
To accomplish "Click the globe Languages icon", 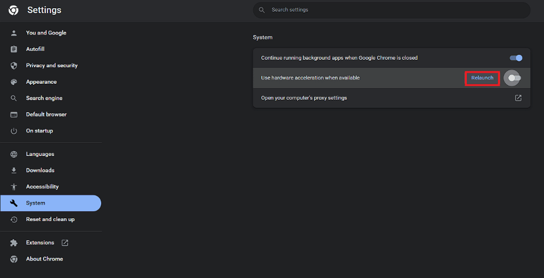I will [x=14, y=154].
